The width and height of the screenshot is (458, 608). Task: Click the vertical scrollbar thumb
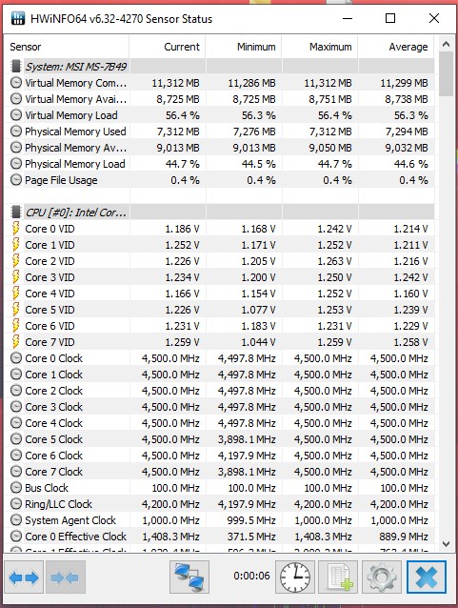pyautogui.click(x=447, y=74)
